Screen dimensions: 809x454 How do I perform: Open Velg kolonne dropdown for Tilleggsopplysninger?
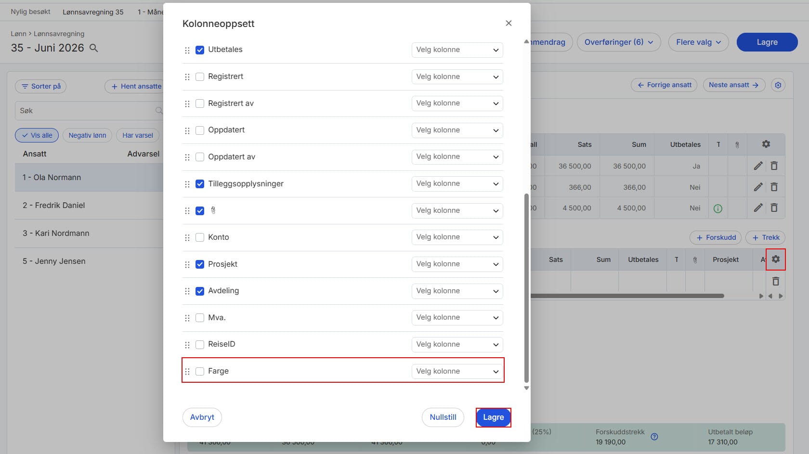coord(457,183)
